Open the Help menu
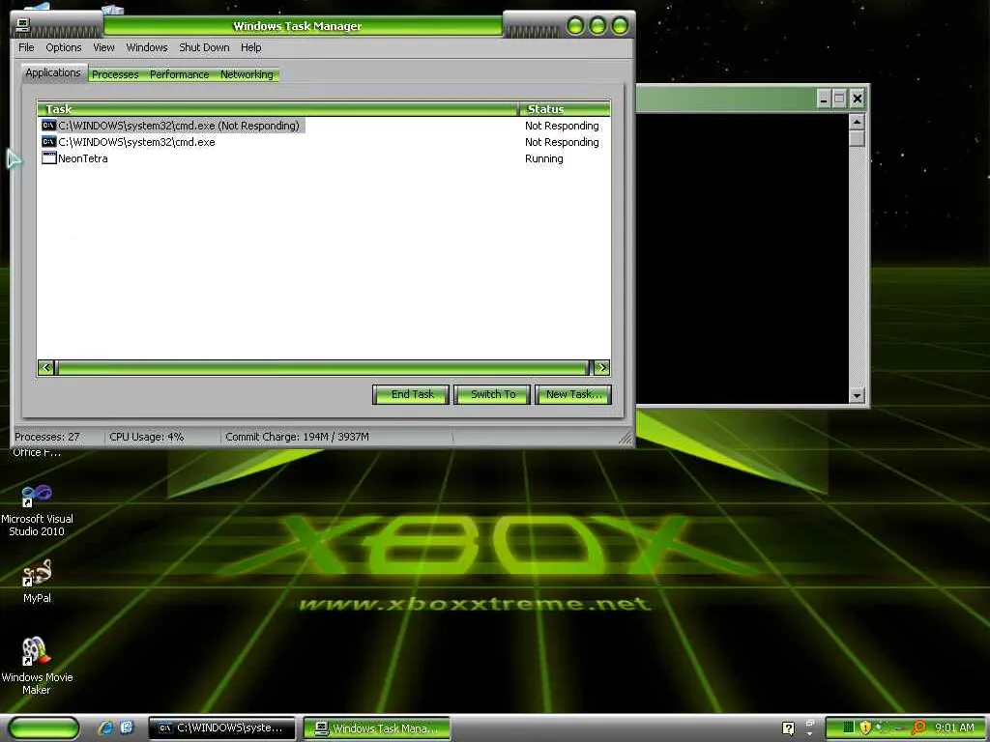 coord(250,47)
